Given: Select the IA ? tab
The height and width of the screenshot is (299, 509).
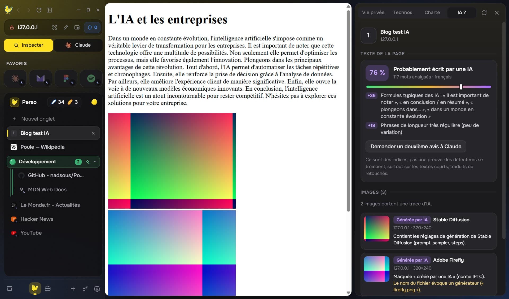Looking at the screenshot, I should 462,12.
